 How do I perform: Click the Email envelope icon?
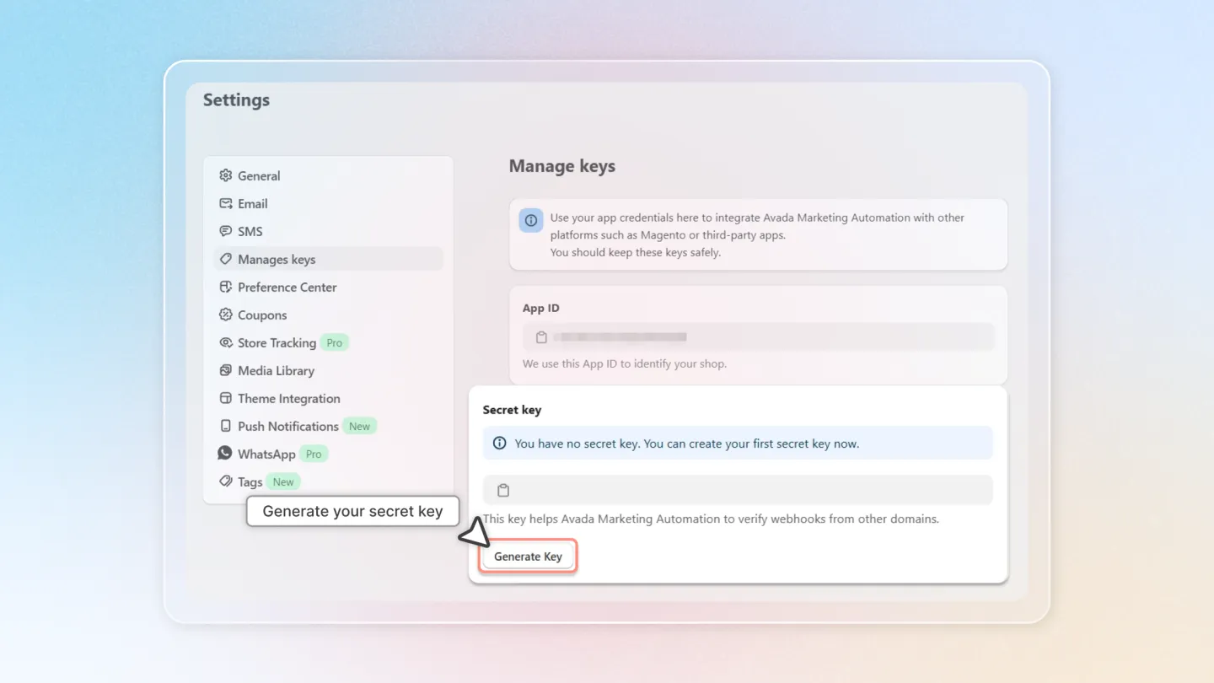225,203
